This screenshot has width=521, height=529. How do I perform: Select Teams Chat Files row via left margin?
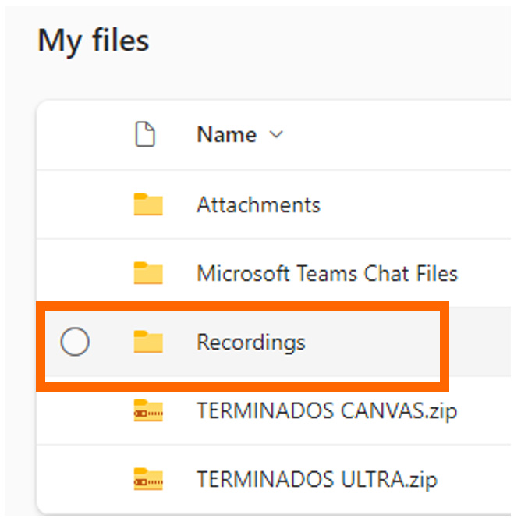click(75, 274)
